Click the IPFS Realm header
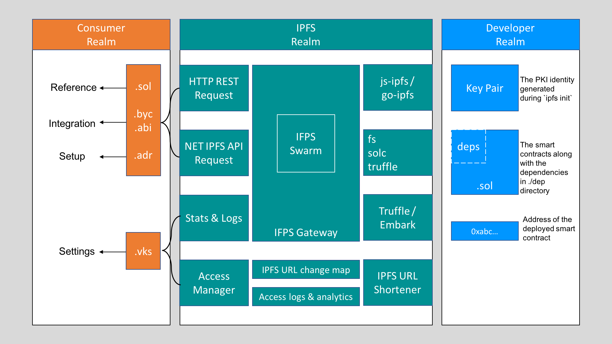The image size is (612, 344). (306, 35)
